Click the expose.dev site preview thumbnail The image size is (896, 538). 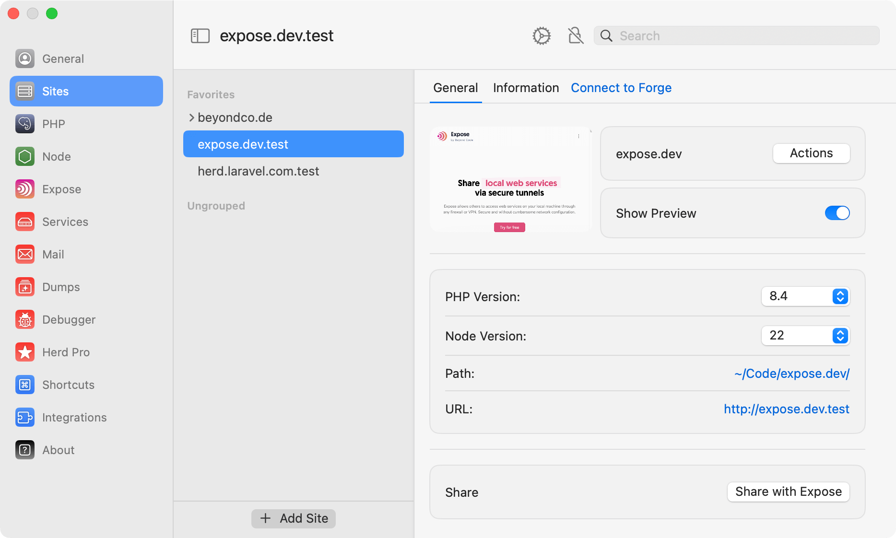(x=511, y=179)
